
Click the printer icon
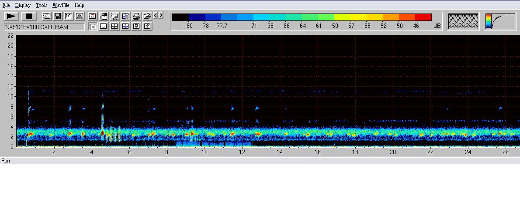pyautogui.click(x=136, y=16)
